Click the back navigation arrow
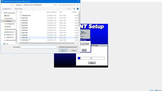The image size is (162, 91). click(3, 5)
